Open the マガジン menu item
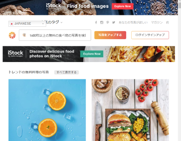 pyautogui.click(x=157, y=22)
